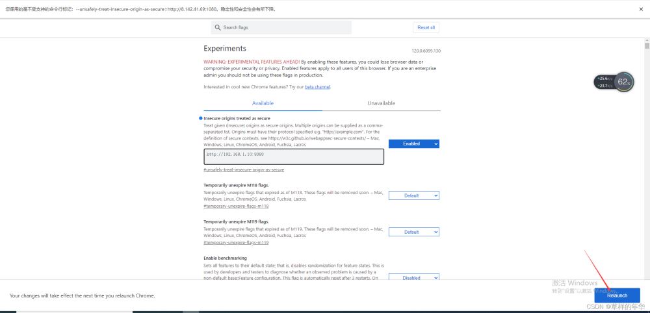The width and height of the screenshot is (650, 313).
Task: Switch to the Available tab
Action: pyautogui.click(x=263, y=103)
